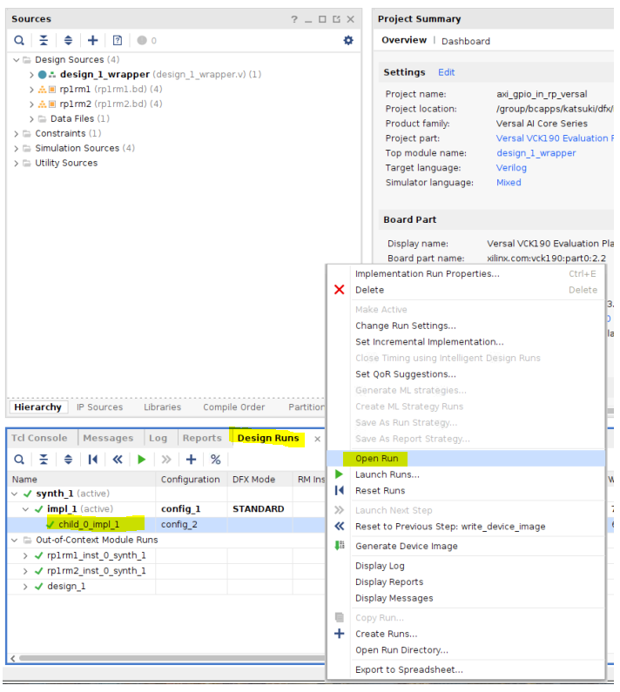Switch to Libraries tab
The height and width of the screenshot is (692, 620).
coord(163,406)
